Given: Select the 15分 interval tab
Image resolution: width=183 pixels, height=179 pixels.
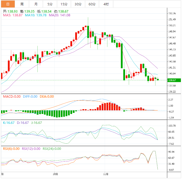Looking at the screenshot, I should tap(64, 4).
